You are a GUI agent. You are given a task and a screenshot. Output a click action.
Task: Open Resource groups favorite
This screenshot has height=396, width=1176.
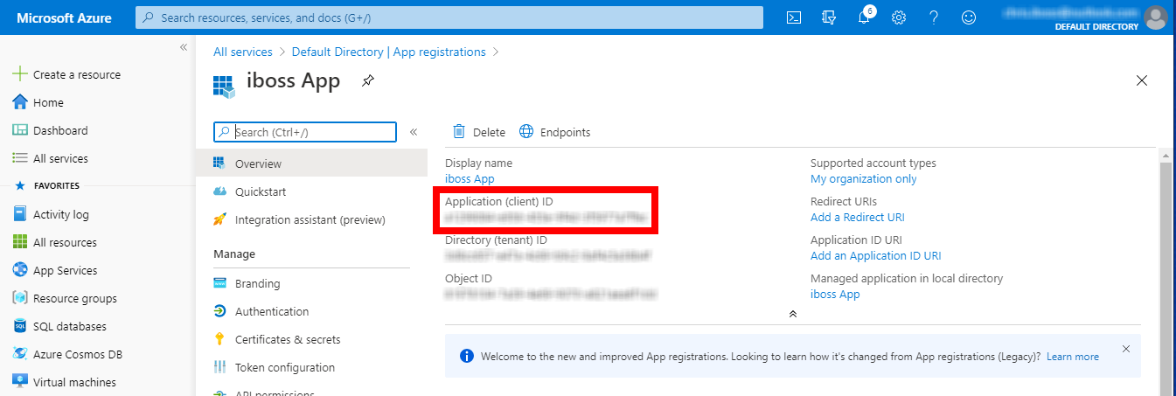[65, 298]
